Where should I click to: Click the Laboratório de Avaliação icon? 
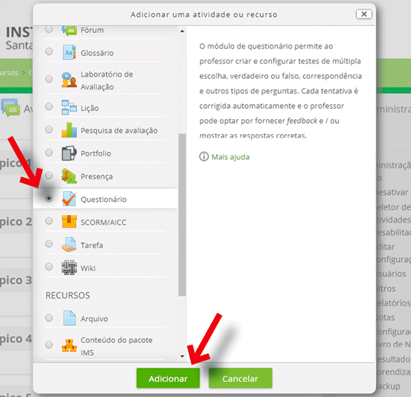69,80
